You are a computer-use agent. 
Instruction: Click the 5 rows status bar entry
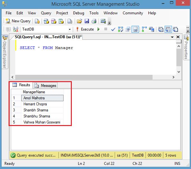coord(171,155)
